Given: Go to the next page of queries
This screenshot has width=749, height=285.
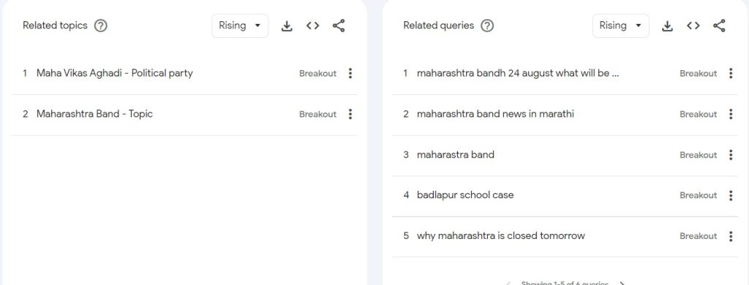Looking at the screenshot, I should click(x=622, y=283).
